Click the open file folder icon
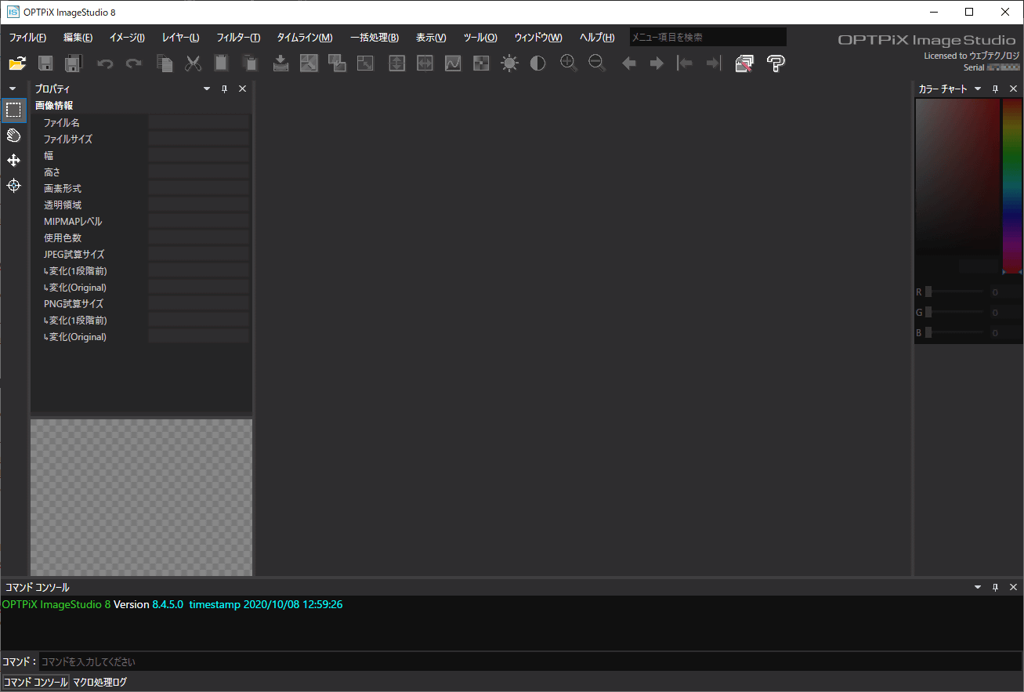This screenshot has width=1024, height=692. pos(17,63)
